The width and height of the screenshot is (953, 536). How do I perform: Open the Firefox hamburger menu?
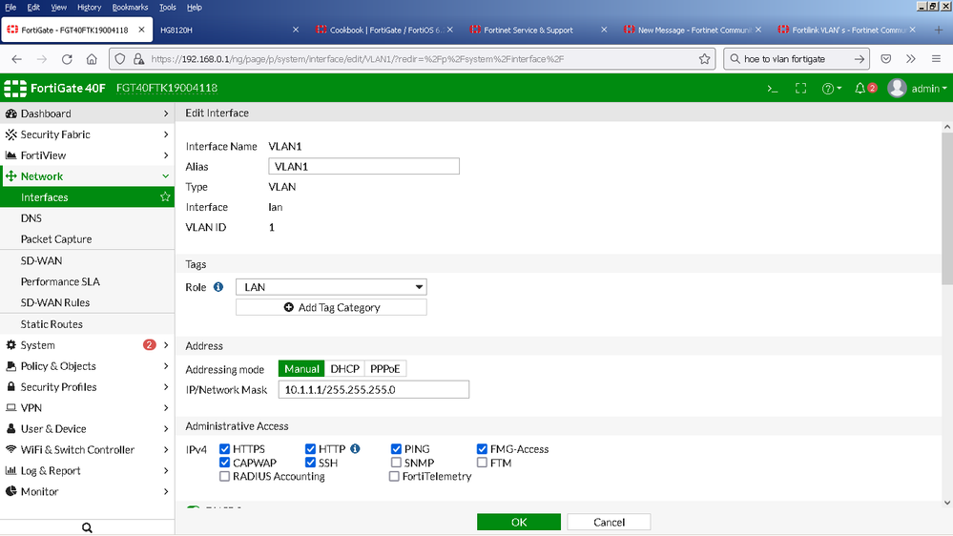click(936, 59)
